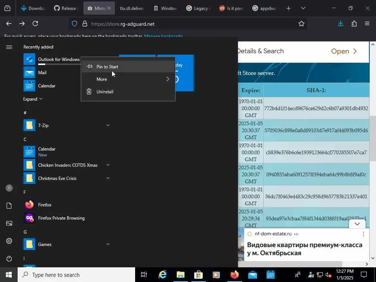Screen dimensions: 376x282
Task: Select Pin to Start in context menu
Action: [x=128, y=67]
